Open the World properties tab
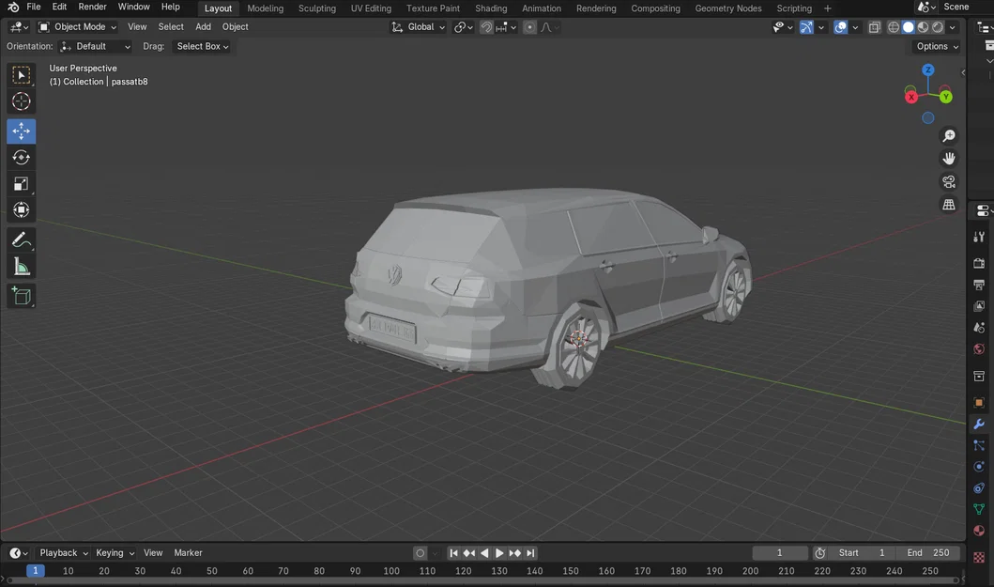 pyautogui.click(x=979, y=348)
